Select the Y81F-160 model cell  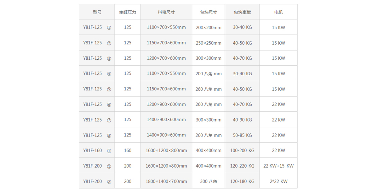tap(93, 150)
